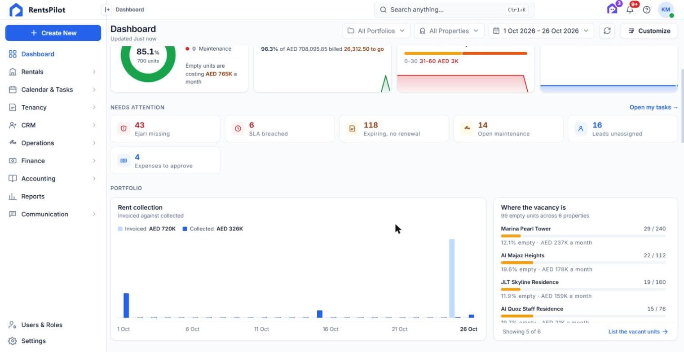
Task: Click the Ejari missing alert icon
Action: [x=124, y=128]
